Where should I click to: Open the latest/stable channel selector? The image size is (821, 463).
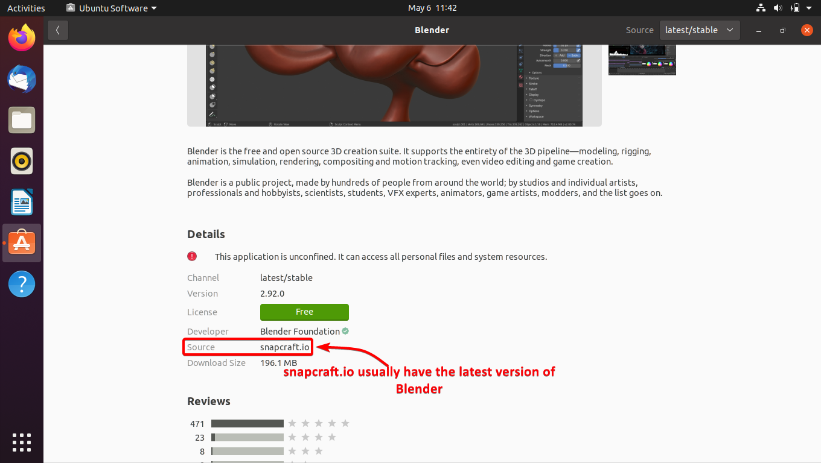[699, 30]
